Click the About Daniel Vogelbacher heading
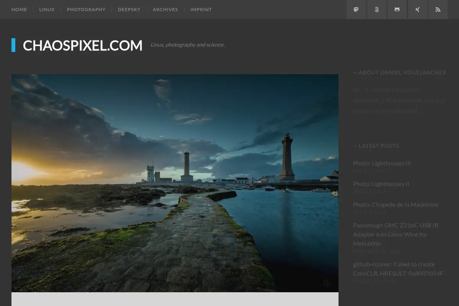The image size is (459, 306). coord(400,72)
